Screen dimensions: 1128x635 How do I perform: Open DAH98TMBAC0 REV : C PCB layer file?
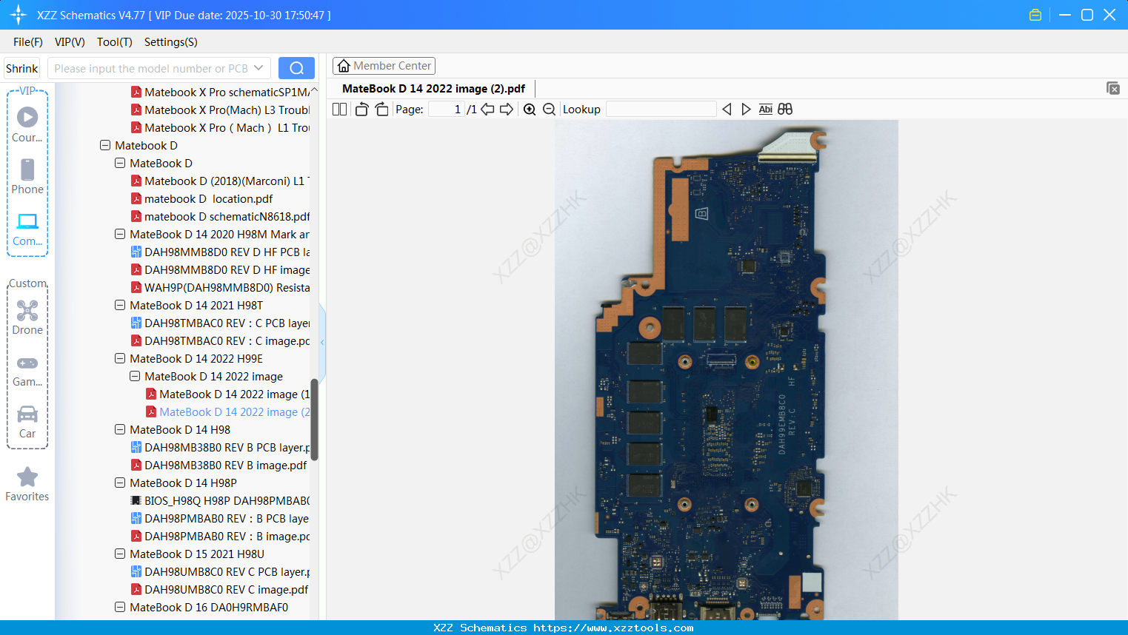tap(220, 323)
